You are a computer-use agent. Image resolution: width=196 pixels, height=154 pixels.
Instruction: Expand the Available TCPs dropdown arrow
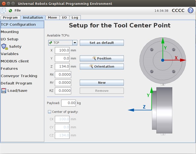(75, 43)
